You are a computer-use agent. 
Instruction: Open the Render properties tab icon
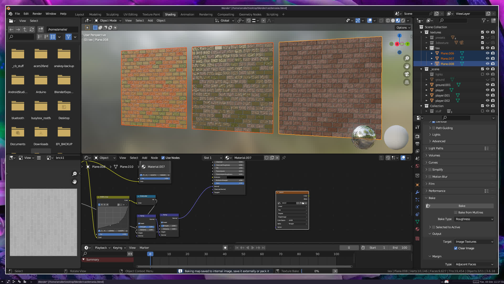pyautogui.click(x=417, y=136)
